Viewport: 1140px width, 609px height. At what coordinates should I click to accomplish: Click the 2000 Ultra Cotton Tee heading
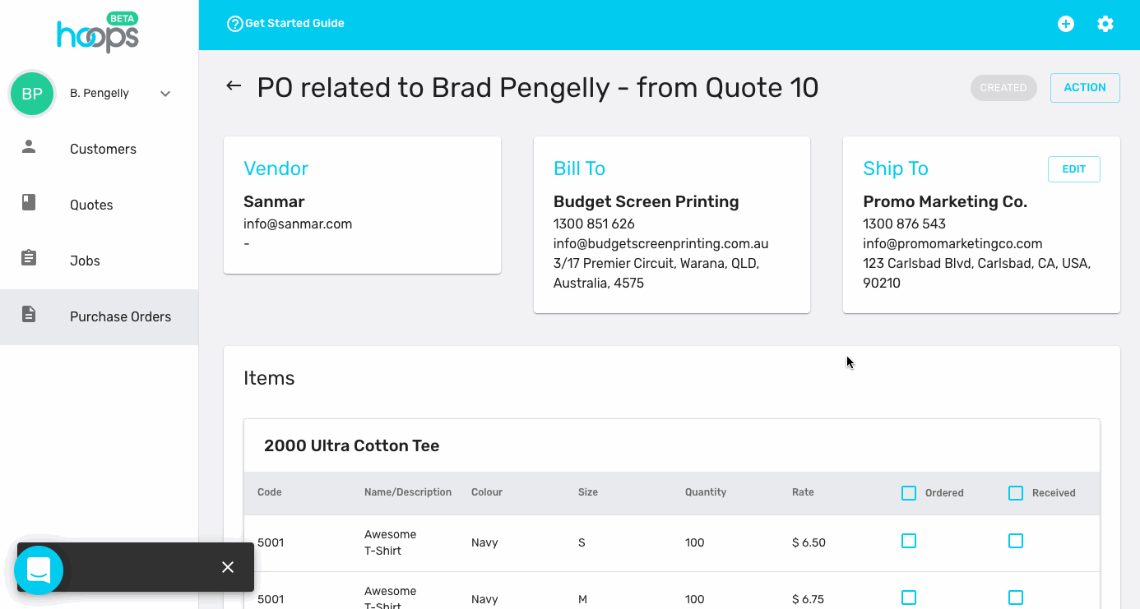pyautogui.click(x=352, y=445)
